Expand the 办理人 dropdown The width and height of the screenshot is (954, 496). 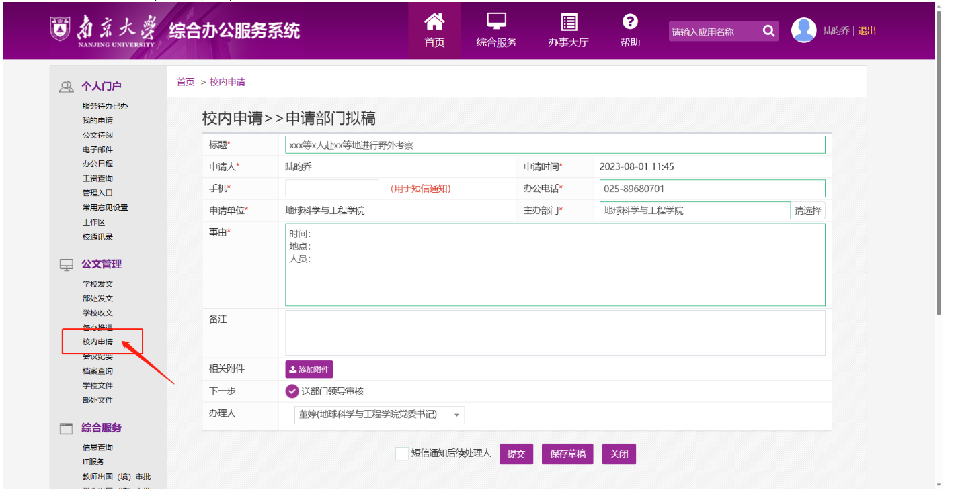coord(379,415)
